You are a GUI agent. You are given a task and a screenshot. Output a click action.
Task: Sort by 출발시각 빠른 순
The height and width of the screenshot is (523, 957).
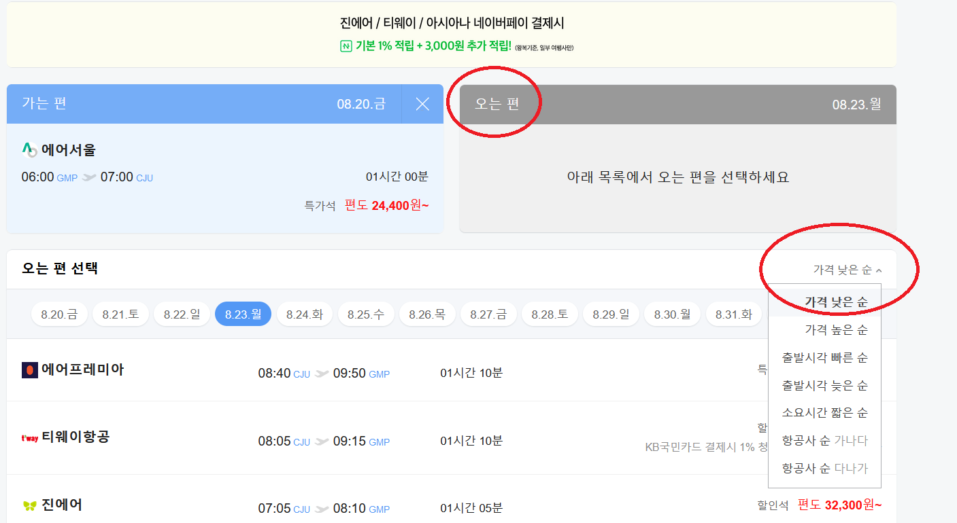tap(824, 358)
